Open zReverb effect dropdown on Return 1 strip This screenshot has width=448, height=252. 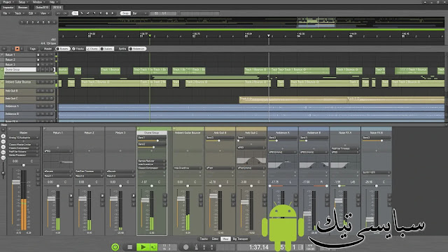[57, 171]
